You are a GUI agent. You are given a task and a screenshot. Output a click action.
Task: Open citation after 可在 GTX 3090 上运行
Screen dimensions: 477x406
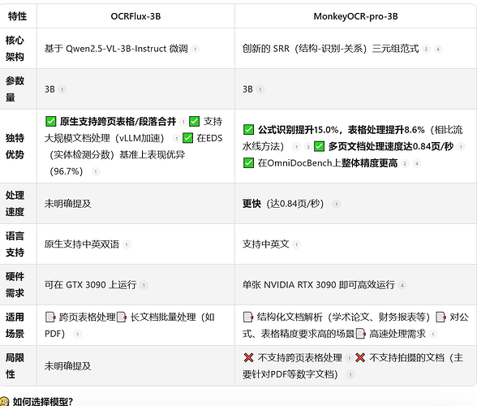[x=144, y=285]
